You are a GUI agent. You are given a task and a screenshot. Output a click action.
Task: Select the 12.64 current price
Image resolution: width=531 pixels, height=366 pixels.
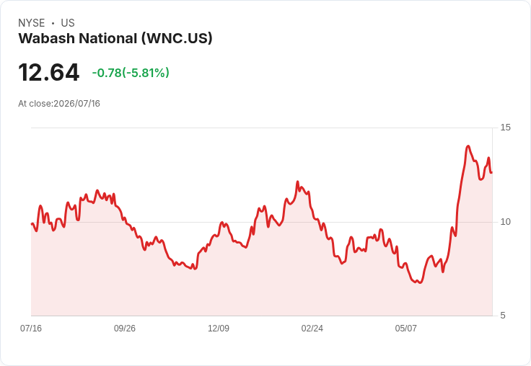tap(49, 72)
